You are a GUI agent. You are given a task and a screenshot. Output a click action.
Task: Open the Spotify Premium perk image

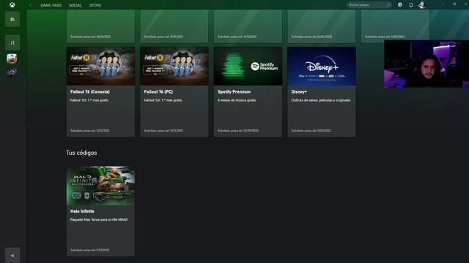[x=248, y=66]
